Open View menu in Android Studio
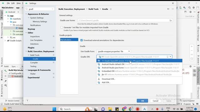The height and width of the screenshot is (112, 200). pos(18,3)
